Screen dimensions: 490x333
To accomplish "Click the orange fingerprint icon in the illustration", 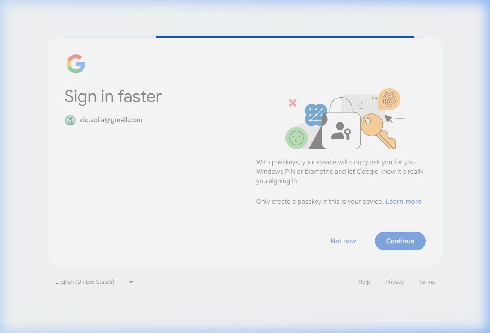I will (389, 99).
